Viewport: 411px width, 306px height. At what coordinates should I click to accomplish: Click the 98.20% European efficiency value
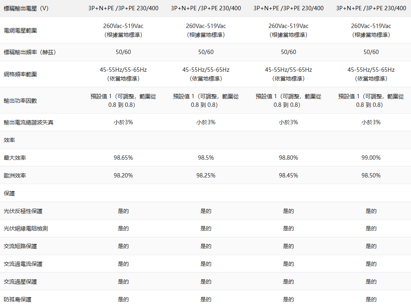click(x=123, y=175)
